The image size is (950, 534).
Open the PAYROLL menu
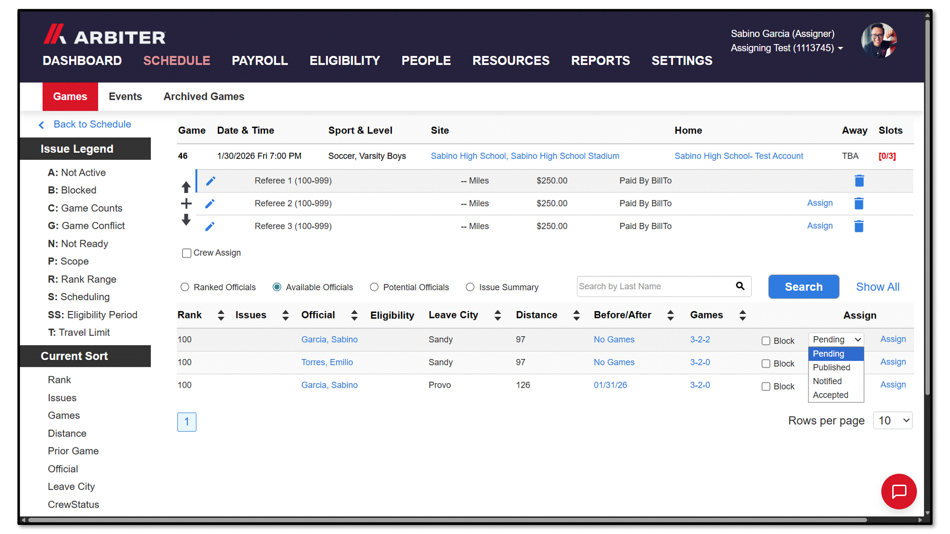(x=260, y=61)
